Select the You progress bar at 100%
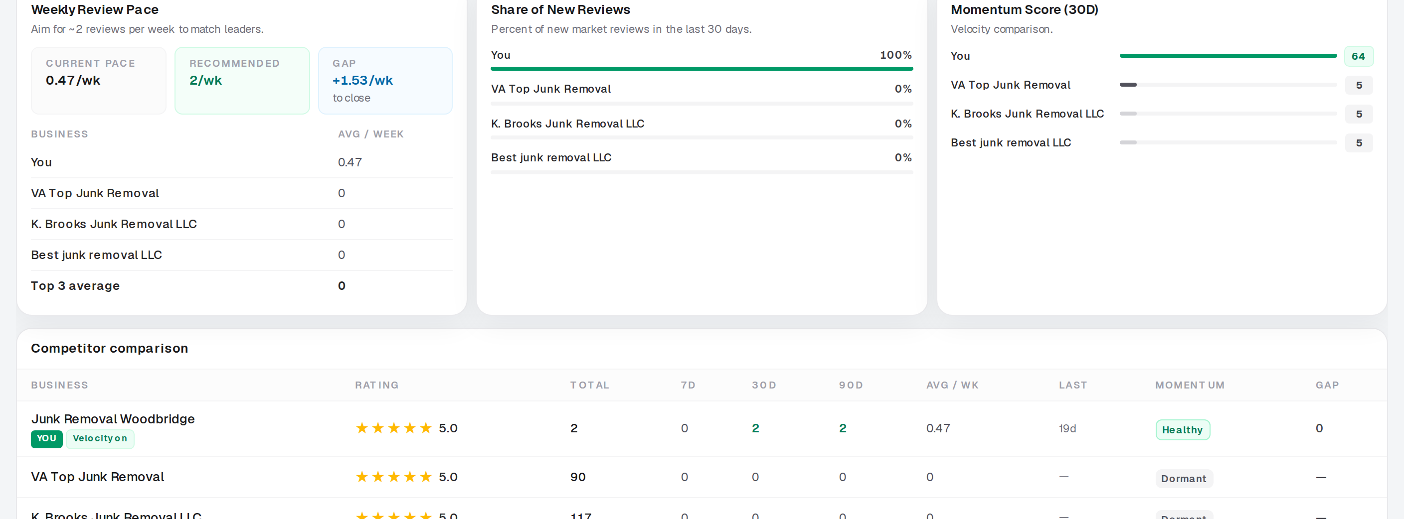 [x=702, y=69]
